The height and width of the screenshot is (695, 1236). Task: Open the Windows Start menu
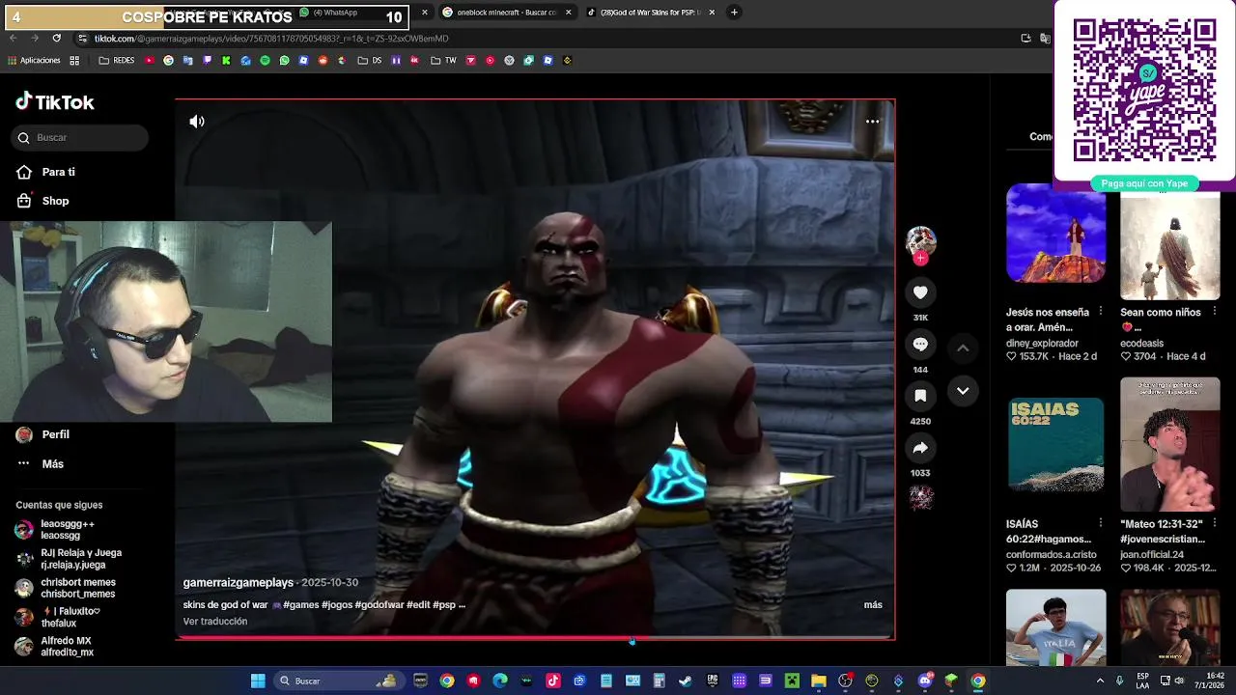tap(258, 681)
